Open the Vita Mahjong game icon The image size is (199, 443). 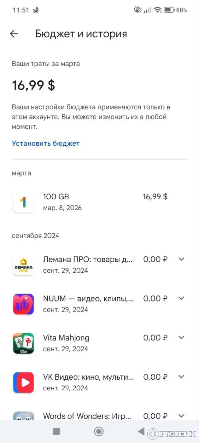pos(23,343)
